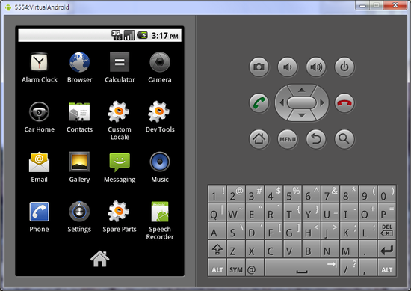The height and width of the screenshot is (291, 411).
Task: Open the Camera app icon in launcher
Action: coord(160,67)
